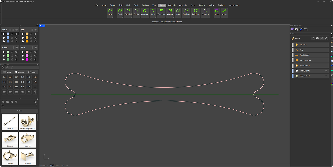Launch the Advanced shank tool
This screenshot has width=333, height=167.
click(x=145, y=13)
